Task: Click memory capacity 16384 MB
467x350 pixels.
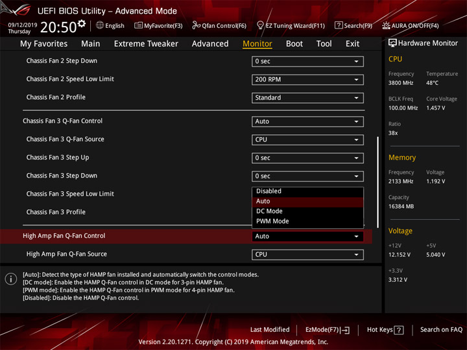Action: point(401,207)
